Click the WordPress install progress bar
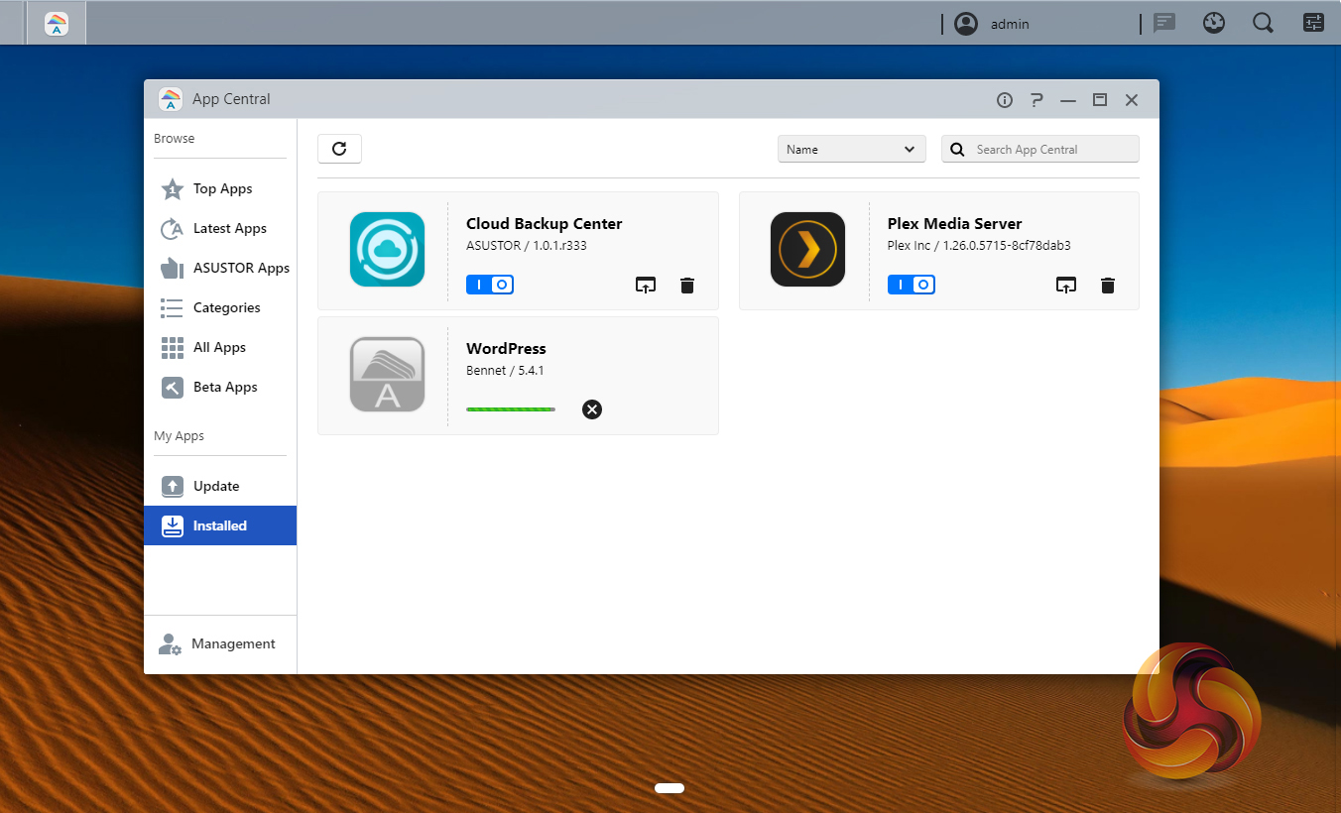The height and width of the screenshot is (813, 1341). click(x=511, y=409)
